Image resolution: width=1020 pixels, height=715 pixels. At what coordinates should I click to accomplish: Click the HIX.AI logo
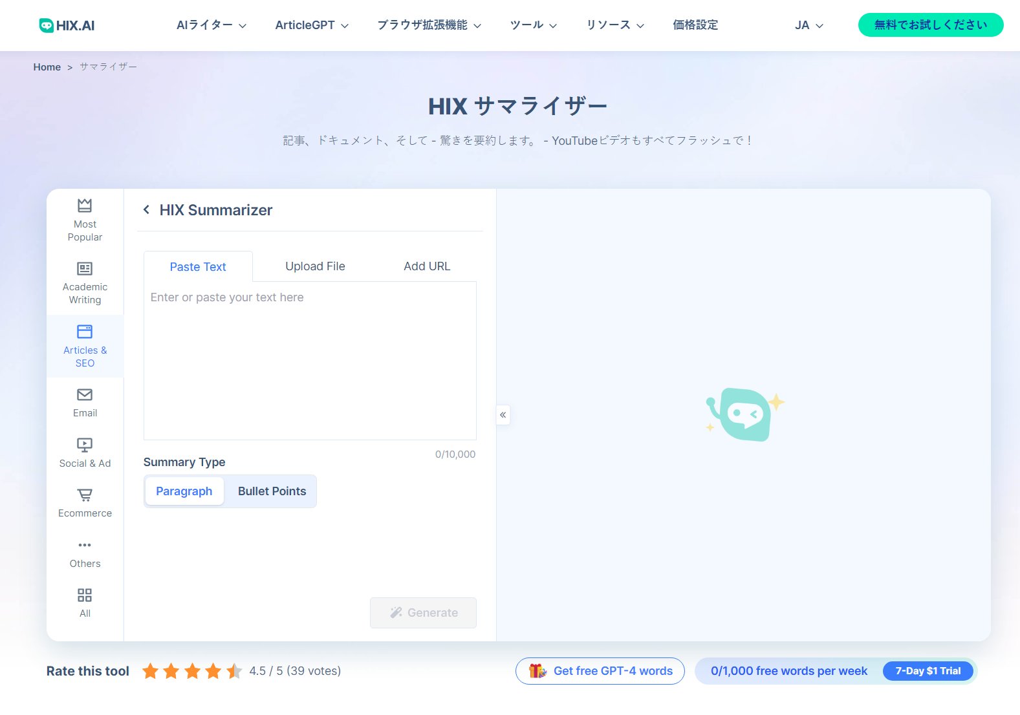[x=67, y=25]
